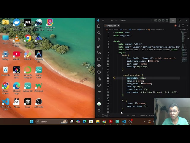Viewport: 190px width, 143px height.
Task: Toggle the primary side bar
Action: tap(159, 21)
